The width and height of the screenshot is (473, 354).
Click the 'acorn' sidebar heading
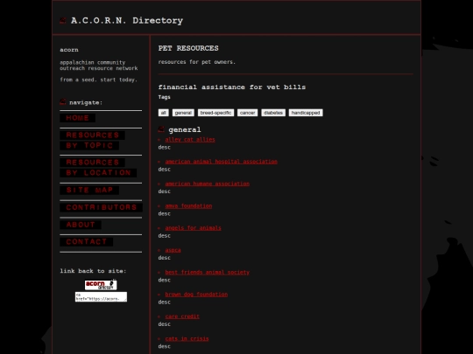pyautogui.click(x=69, y=50)
